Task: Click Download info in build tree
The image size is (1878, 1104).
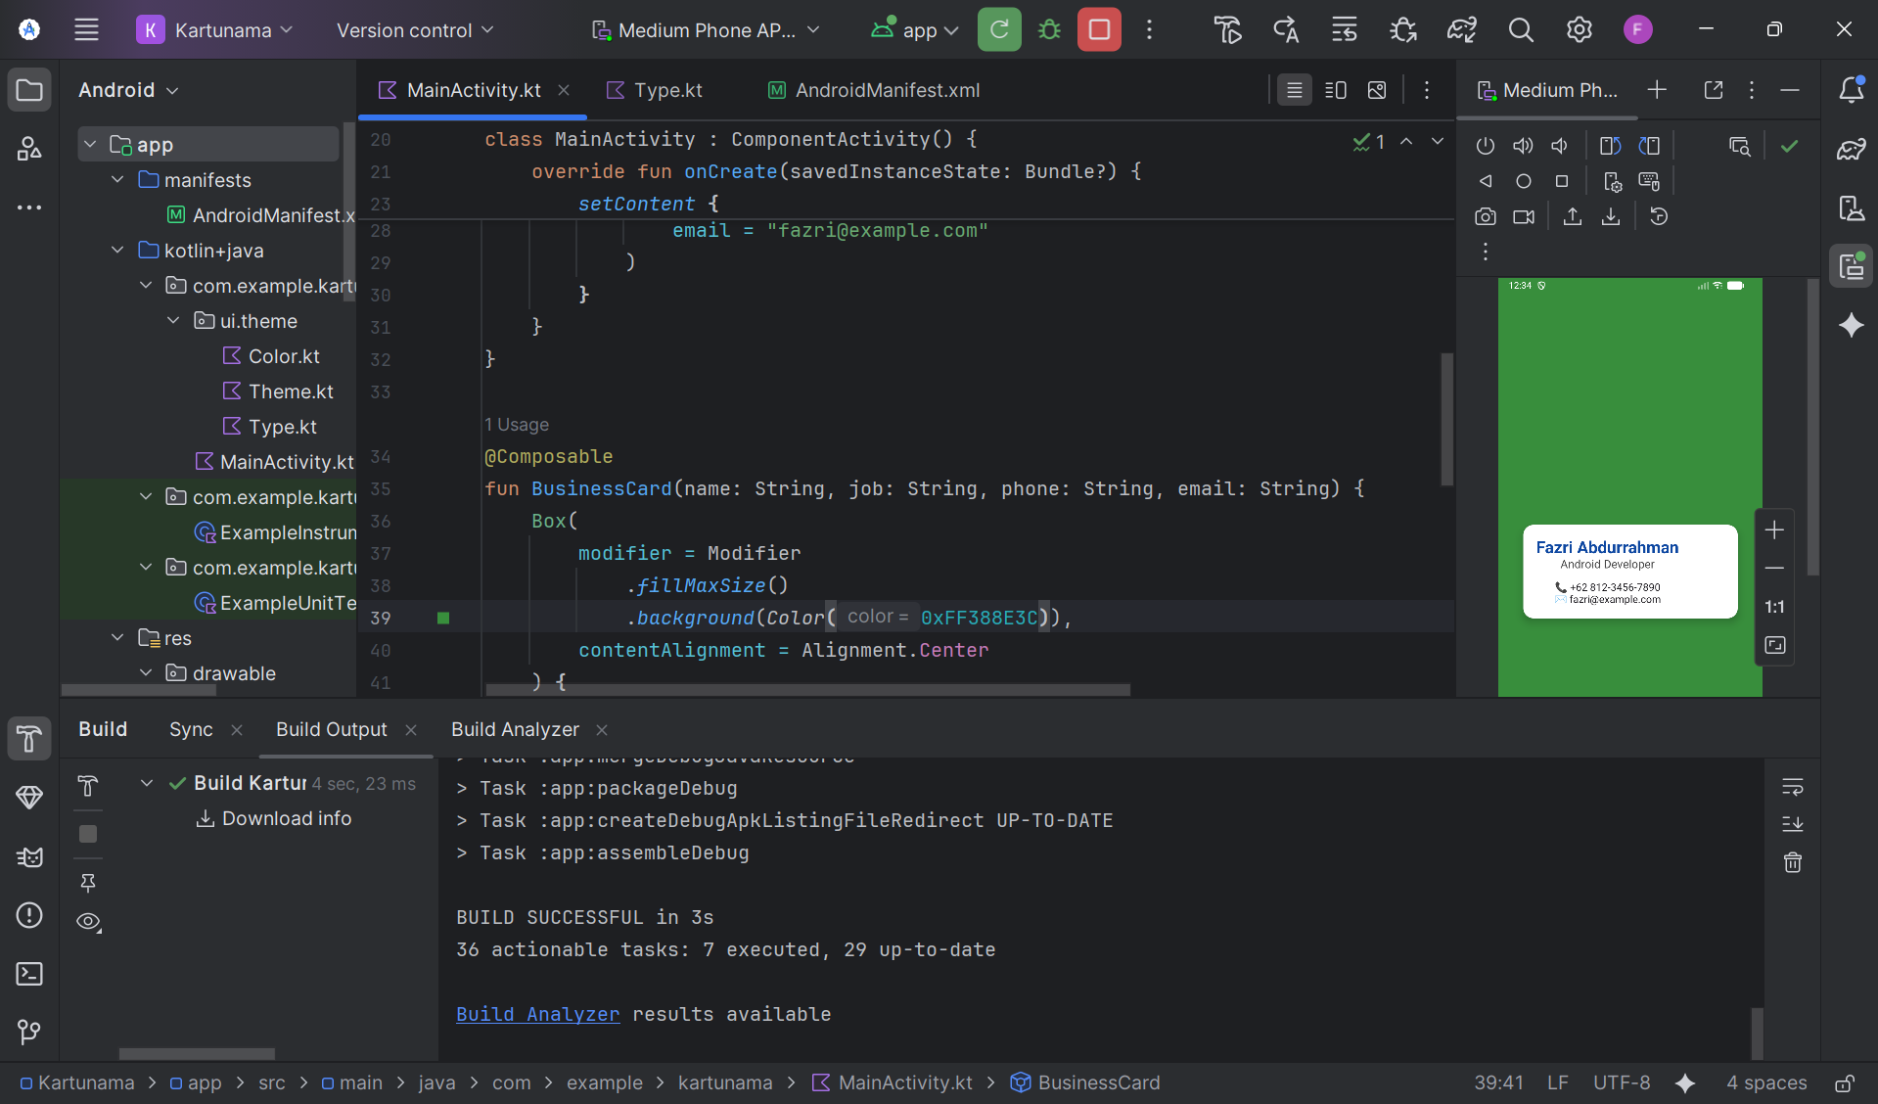Action: pos(286,818)
